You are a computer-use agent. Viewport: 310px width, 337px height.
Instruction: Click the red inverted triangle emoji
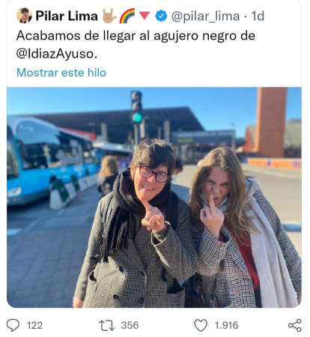145,16
